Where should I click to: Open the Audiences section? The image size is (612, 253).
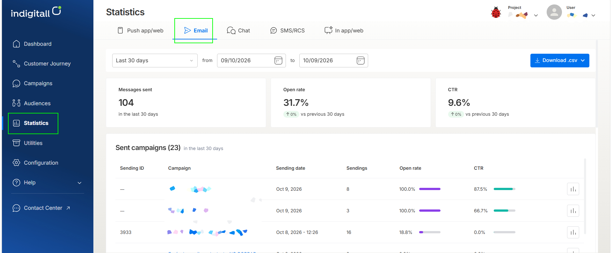pyautogui.click(x=31, y=103)
